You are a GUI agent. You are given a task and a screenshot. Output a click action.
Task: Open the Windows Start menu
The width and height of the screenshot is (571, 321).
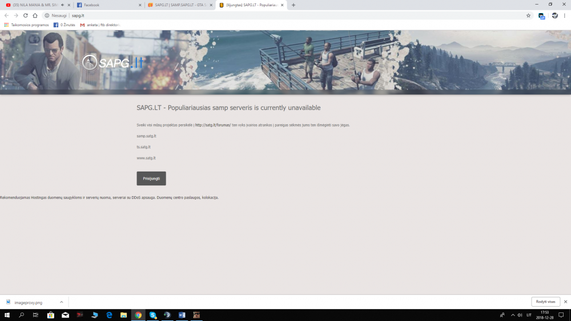click(7, 315)
